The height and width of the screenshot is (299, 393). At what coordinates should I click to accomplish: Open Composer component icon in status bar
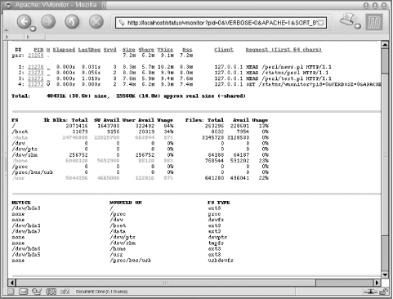[x=37, y=292]
